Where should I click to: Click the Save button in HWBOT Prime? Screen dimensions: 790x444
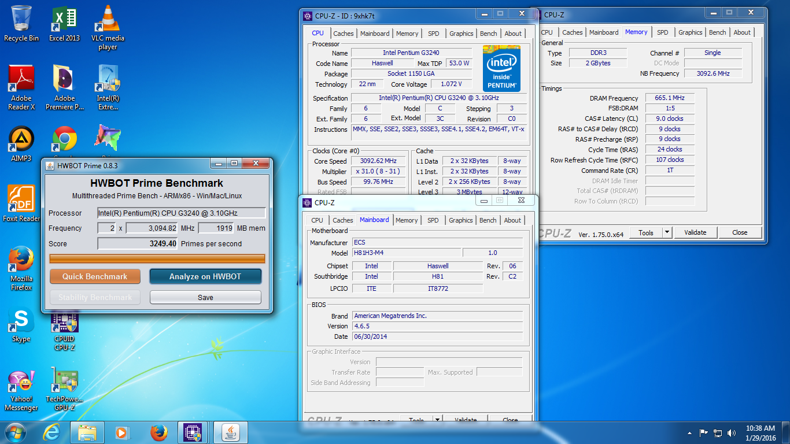click(205, 297)
